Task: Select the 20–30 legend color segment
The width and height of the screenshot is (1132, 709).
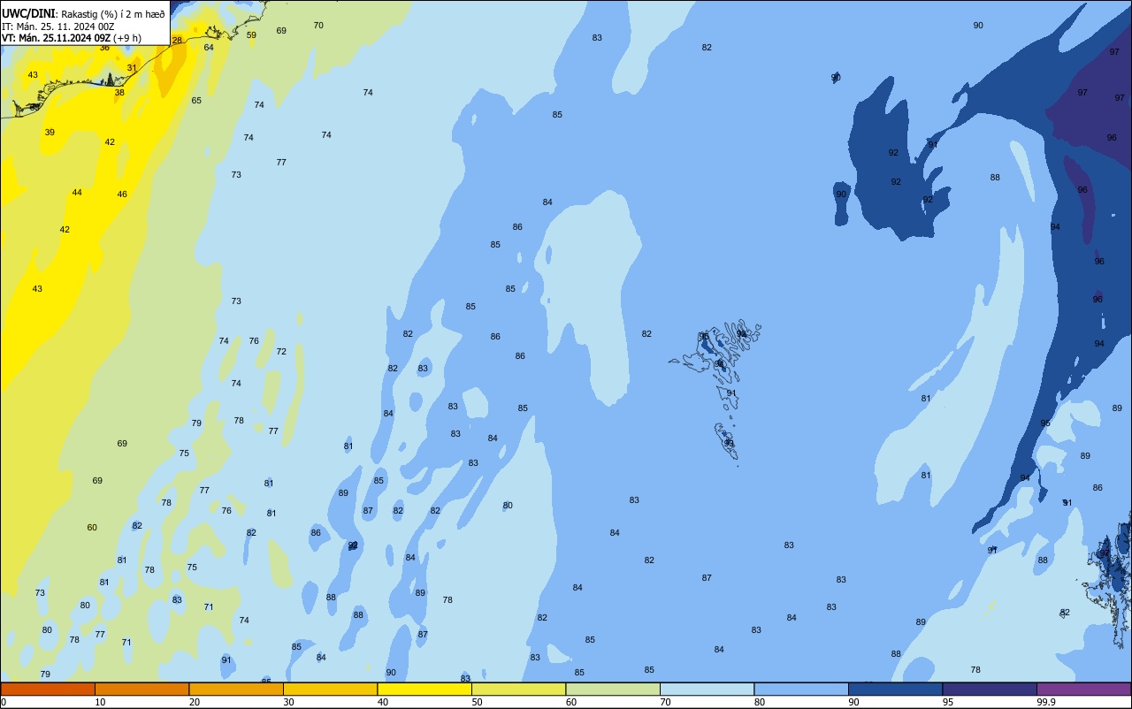Action: (236, 689)
